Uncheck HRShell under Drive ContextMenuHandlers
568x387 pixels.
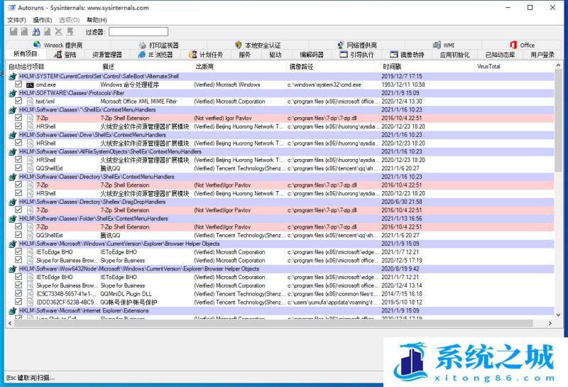[x=18, y=143]
